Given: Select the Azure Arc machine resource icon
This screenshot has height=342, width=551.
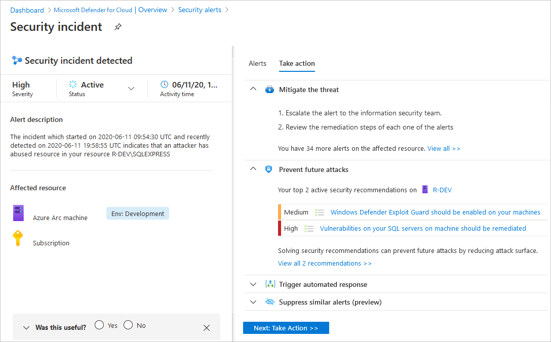Looking at the screenshot, I should coord(18,212).
